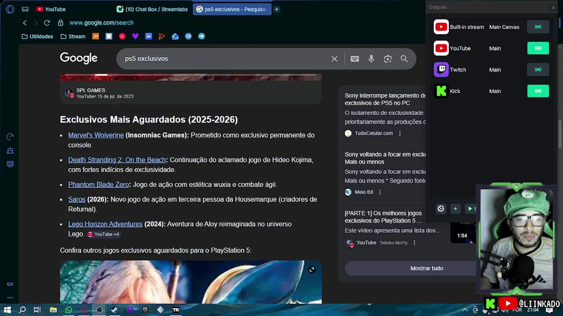
Task: View site security padlock info
Action: pos(61,23)
